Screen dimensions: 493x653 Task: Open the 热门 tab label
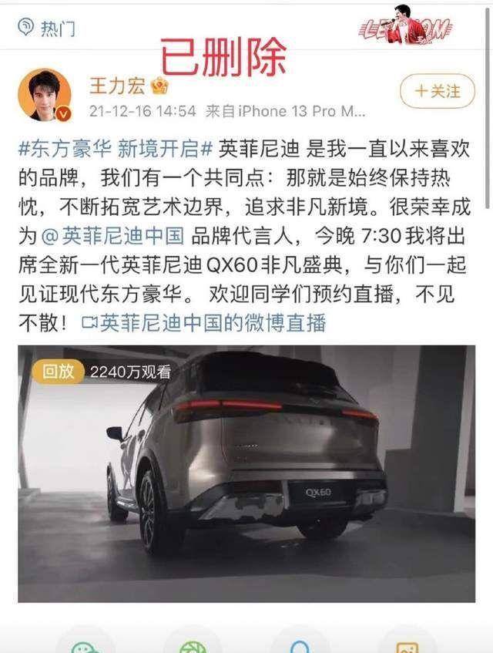[59, 29]
